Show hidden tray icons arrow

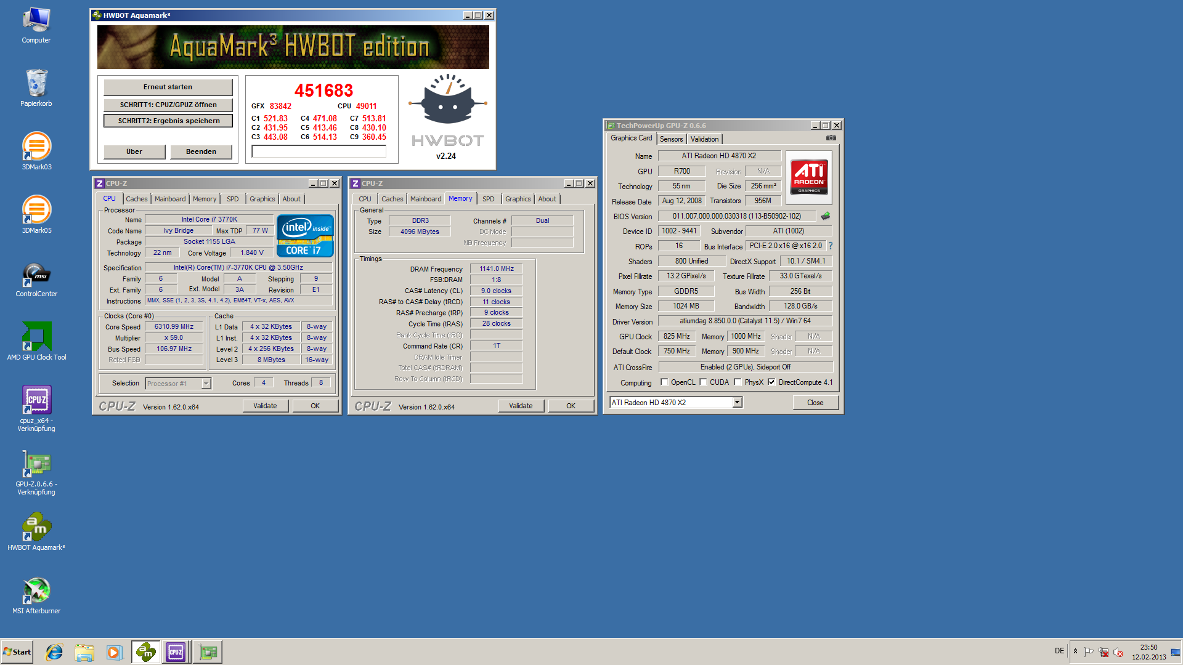[x=1075, y=651]
